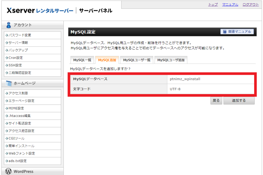Switch to the MySQL一覧 tab
The height and width of the screenshot is (175, 263).
[x=82, y=60]
